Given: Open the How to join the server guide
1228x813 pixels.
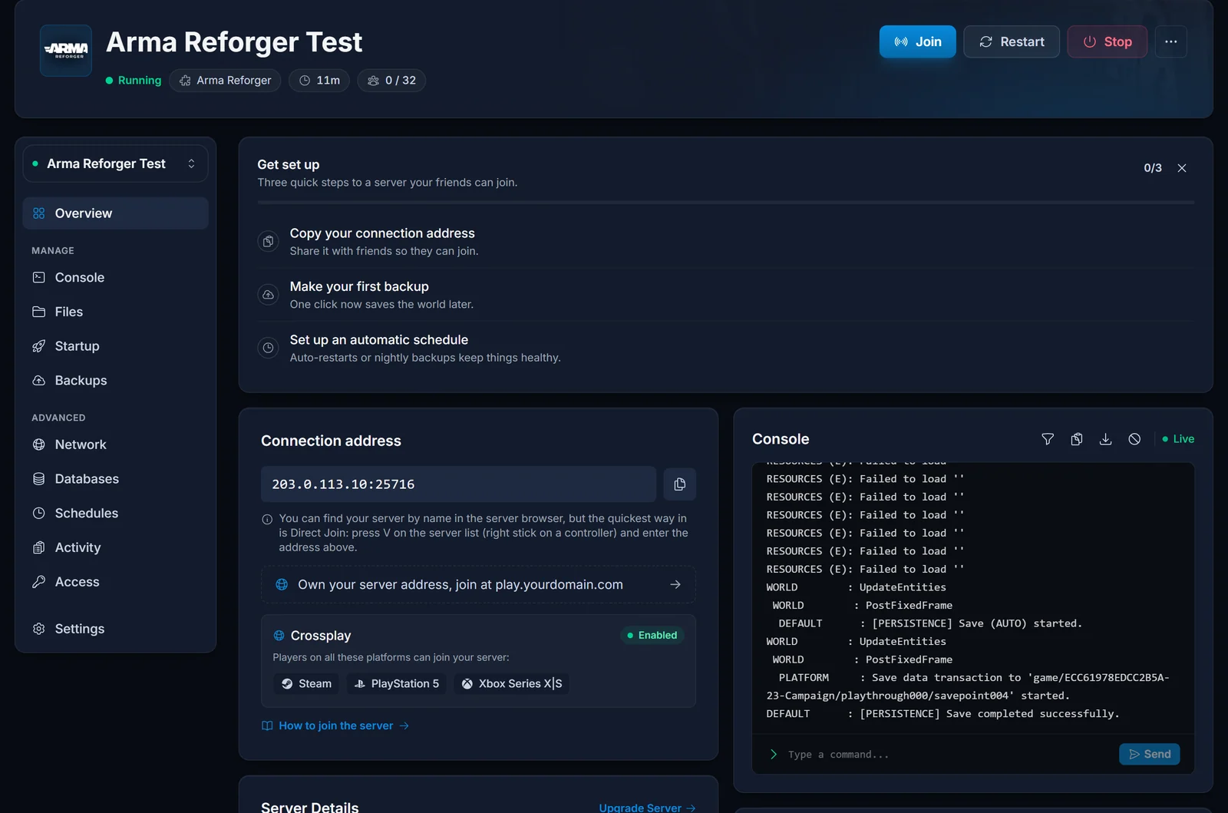Looking at the screenshot, I should 335,726.
